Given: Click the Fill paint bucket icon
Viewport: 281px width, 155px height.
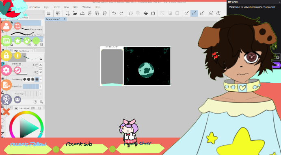Looking at the screenshot, I should pyautogui.click(x=146, y=13).
